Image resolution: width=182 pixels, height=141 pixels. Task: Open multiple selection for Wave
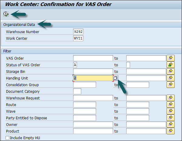(x=171, y=111)
